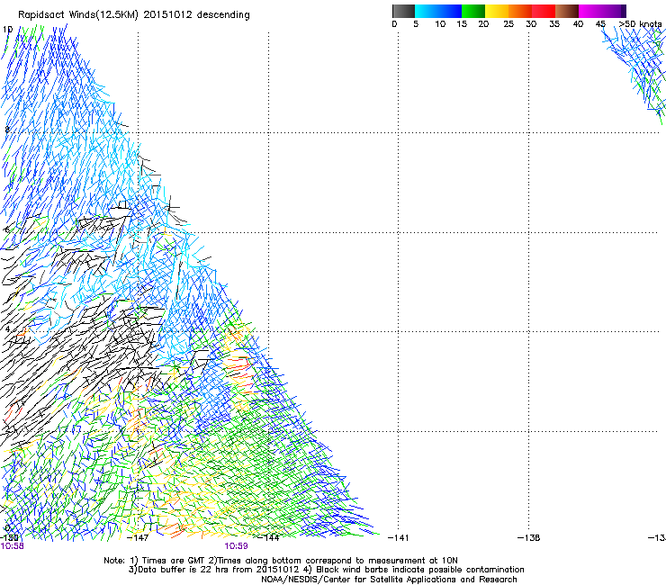
Task: Click the purple time stamp "10:59"
Action: 236,546
